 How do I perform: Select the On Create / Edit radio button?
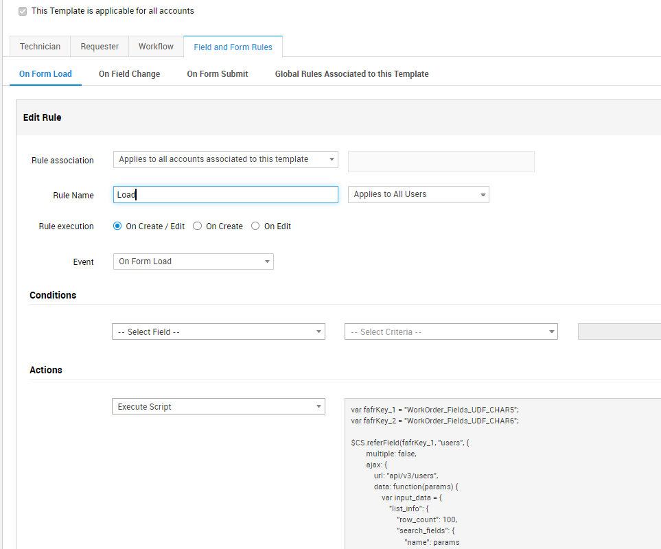coord(117,226)
